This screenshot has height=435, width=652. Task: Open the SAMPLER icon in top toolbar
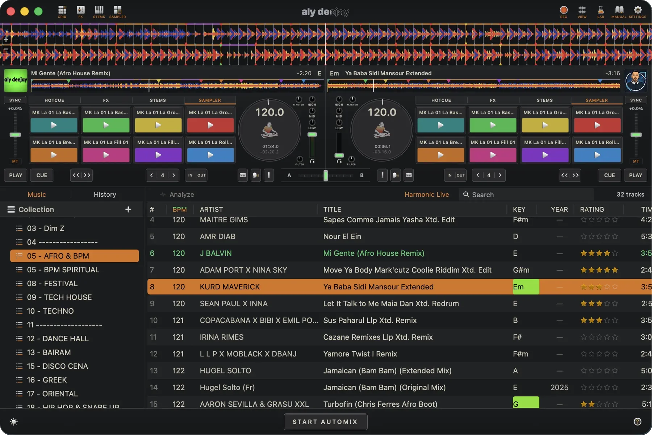coord(117,12)
